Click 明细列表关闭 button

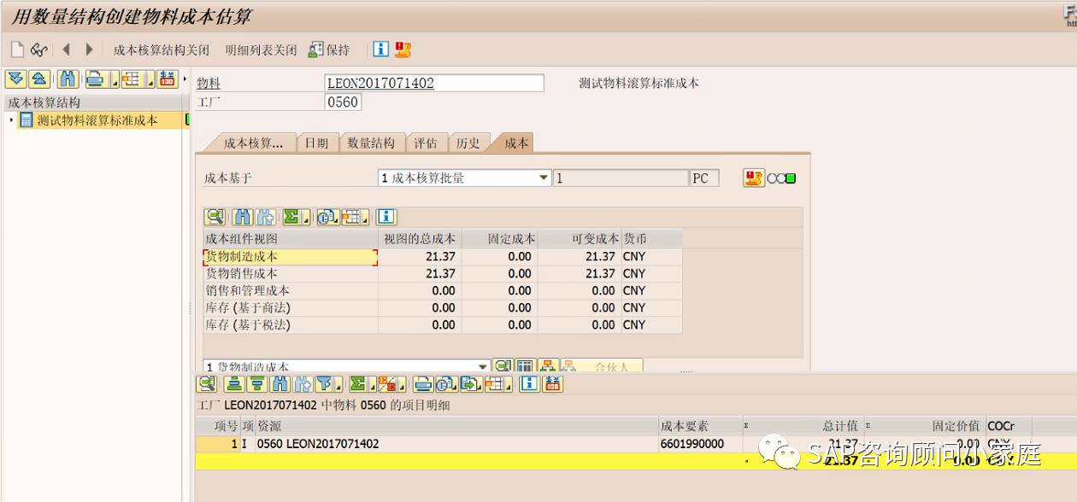pos(261,50)
